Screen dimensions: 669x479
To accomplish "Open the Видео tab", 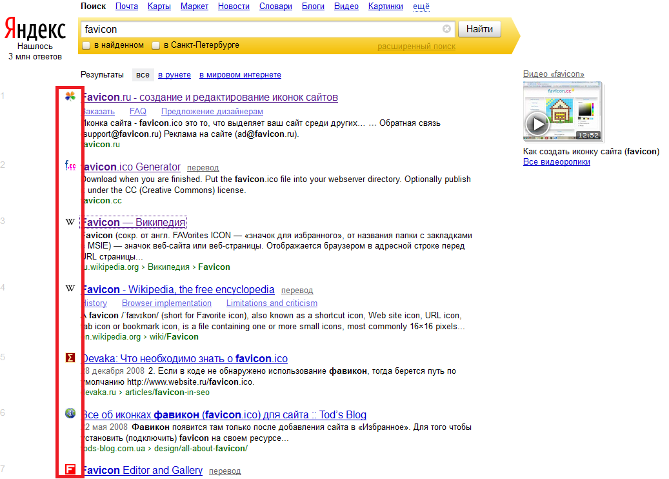I will click(346, 6).
